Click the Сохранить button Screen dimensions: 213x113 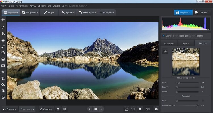coord(183,12)
